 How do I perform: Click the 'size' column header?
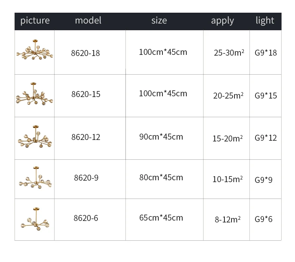tap(159, 20)
